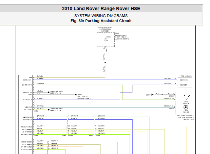
Task: Click the 'SIG FR OUTER' pin label
Action: (x=26, y=134)
